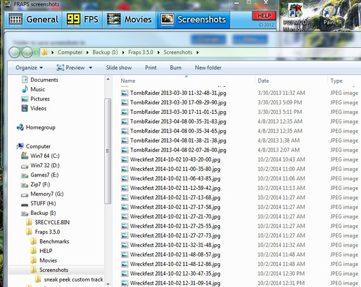Viewport: 361px width, 287px height.
Task: Start Slide show from toolbar
Action: click(119, 68)
